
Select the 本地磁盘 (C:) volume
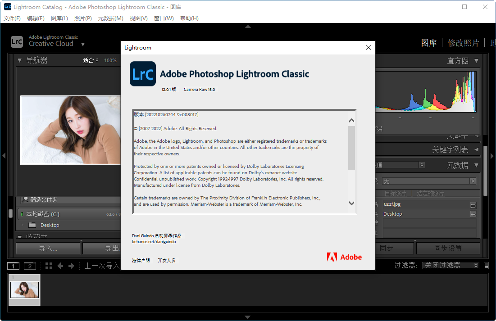point(69,214)
